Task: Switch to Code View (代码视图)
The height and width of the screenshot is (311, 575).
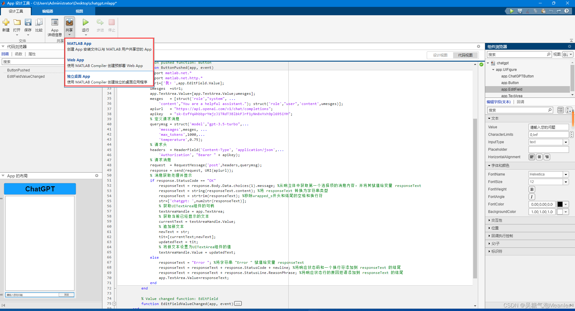Action: [465, 55]
